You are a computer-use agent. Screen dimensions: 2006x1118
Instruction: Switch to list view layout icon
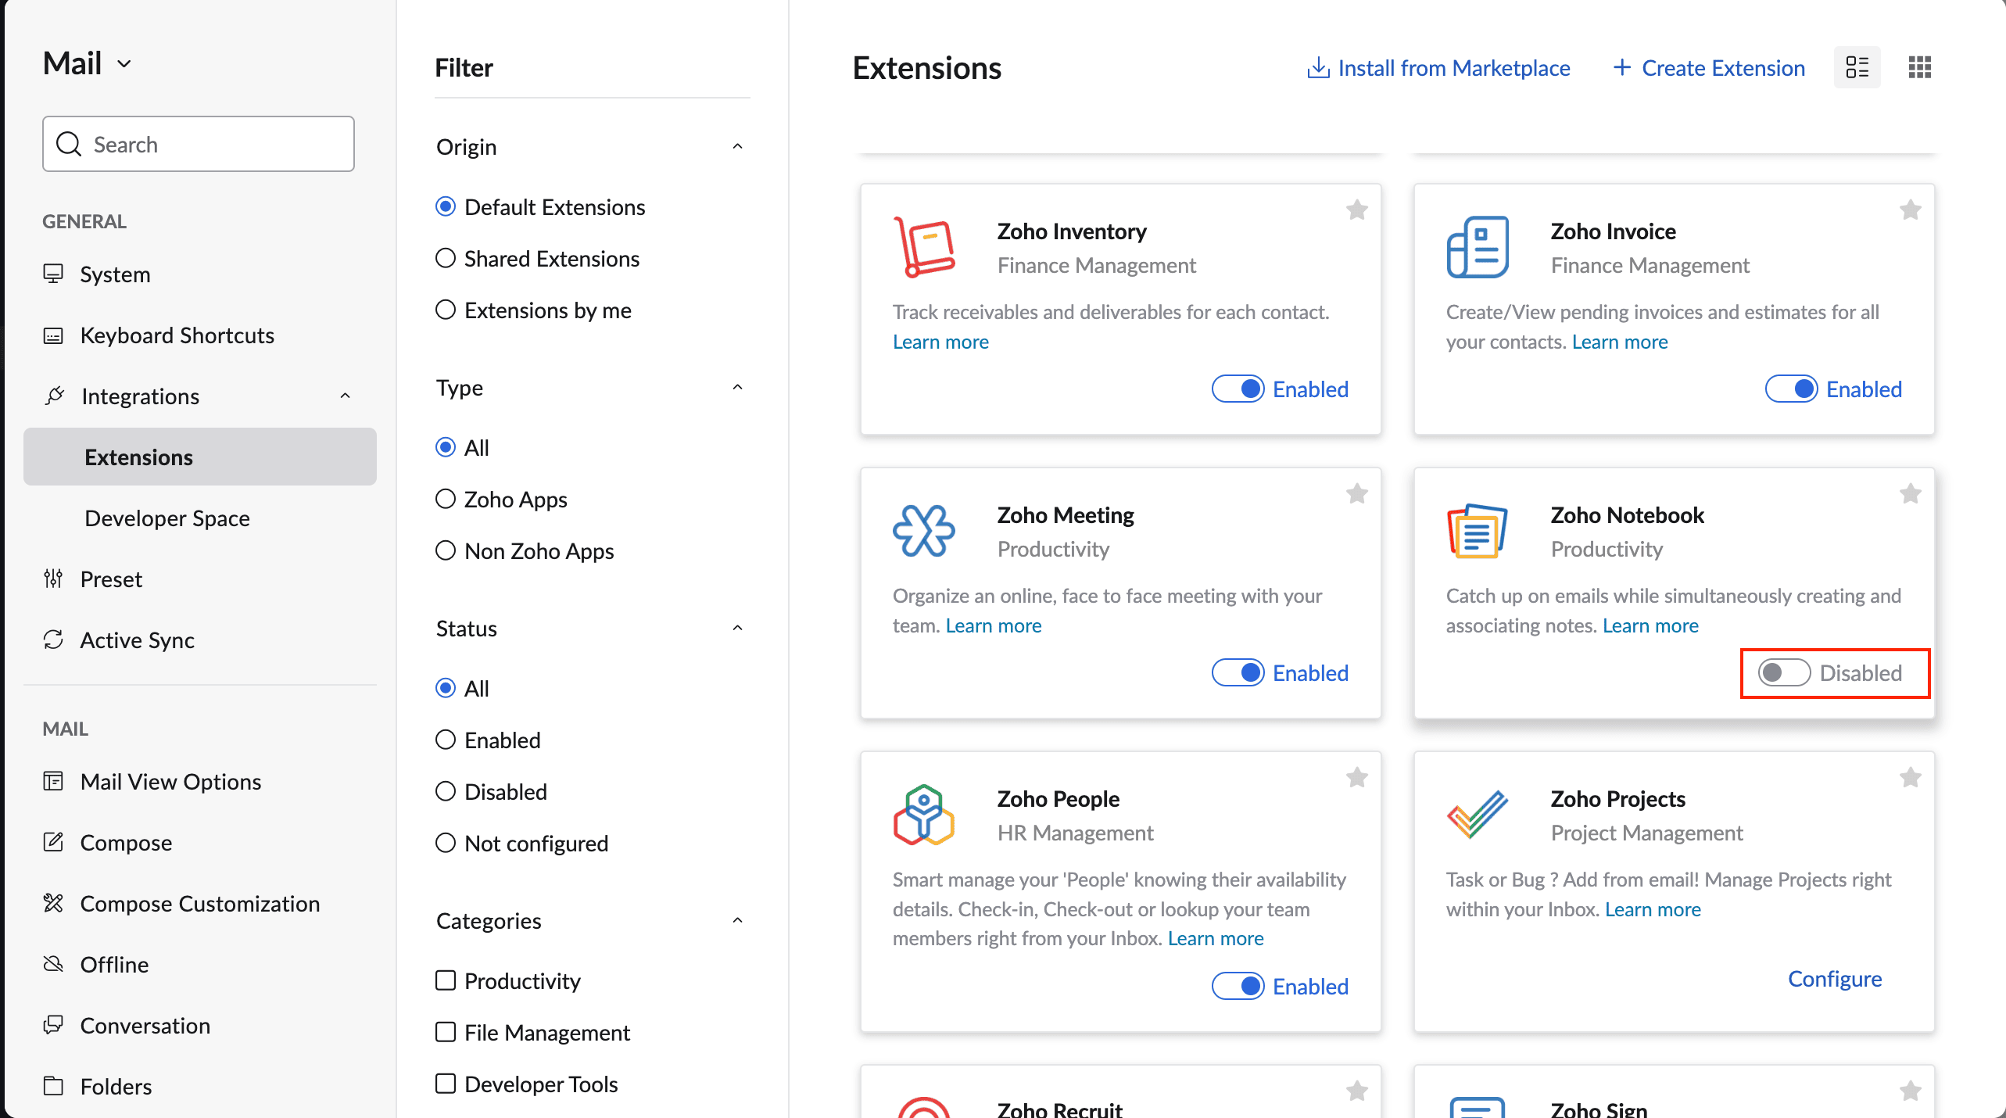[x=1857, y=67]
